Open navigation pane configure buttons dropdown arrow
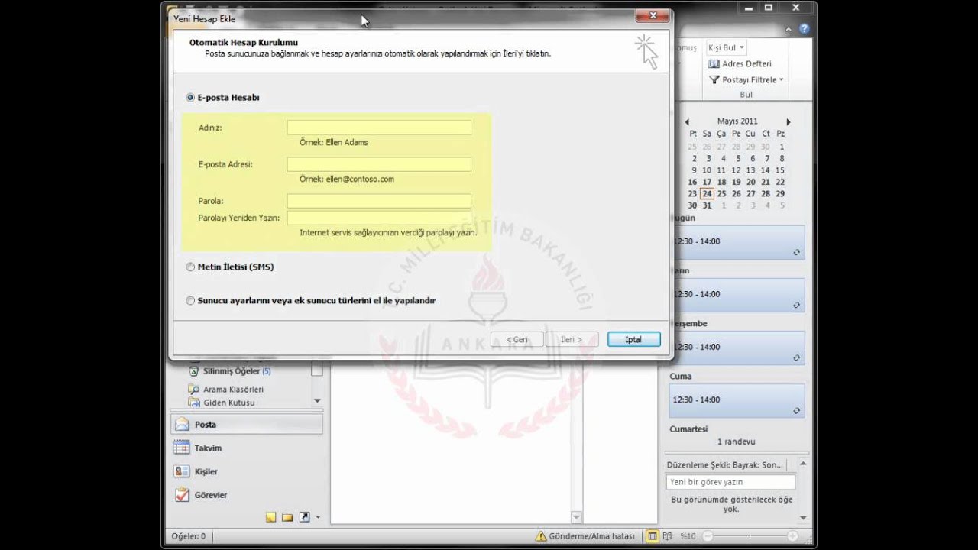The image size is (978, 550). coord(318,518)
